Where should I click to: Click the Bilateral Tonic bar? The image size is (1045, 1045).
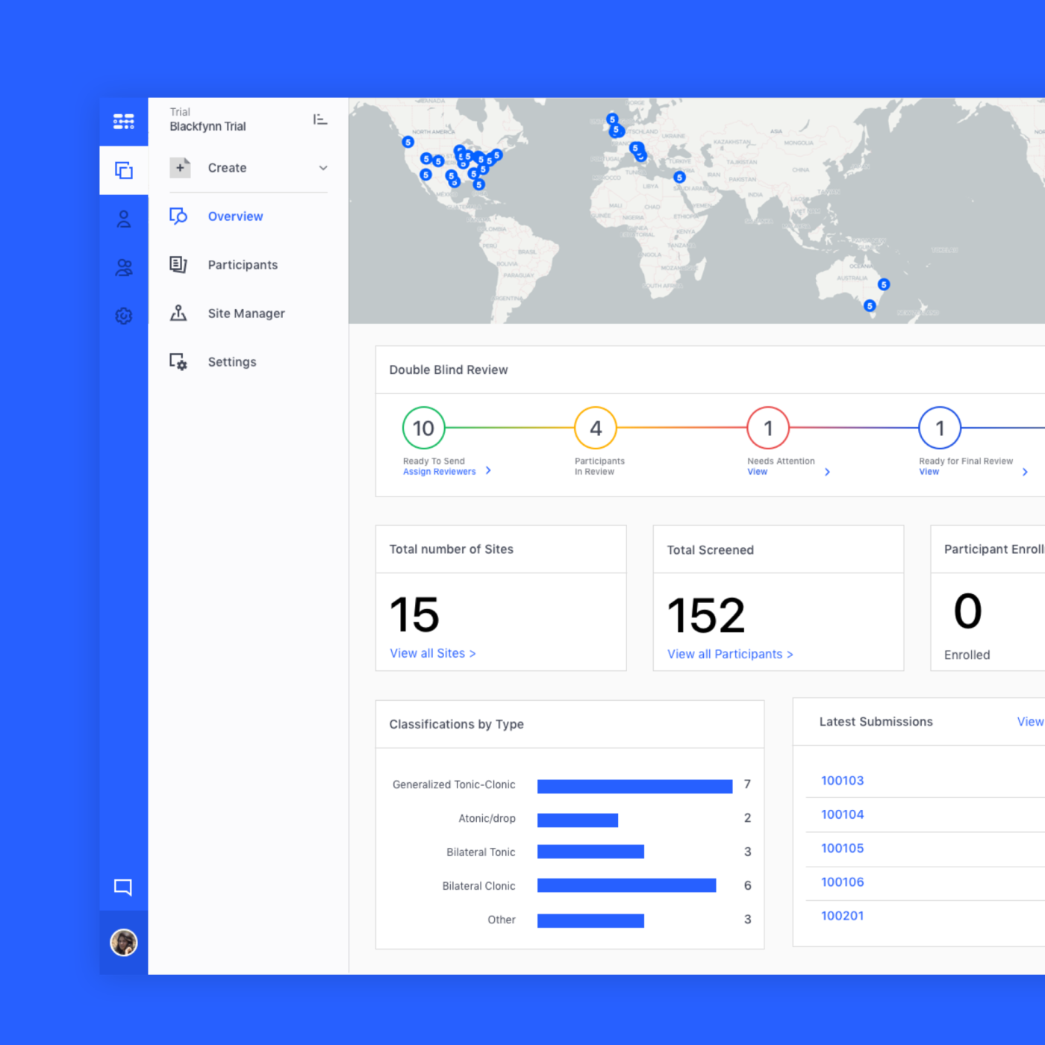(x=590, y=852)
